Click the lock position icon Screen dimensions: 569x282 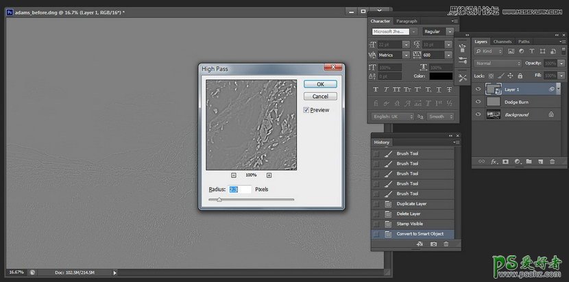pos(510,75)
